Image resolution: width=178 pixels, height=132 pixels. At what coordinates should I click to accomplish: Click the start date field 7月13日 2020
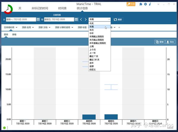click(x=21, y=20)
